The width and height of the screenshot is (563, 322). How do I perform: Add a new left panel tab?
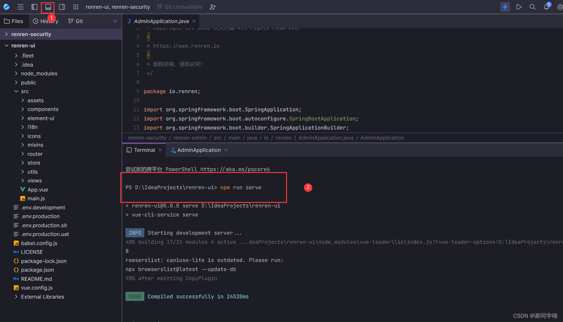tap(115, 21)
